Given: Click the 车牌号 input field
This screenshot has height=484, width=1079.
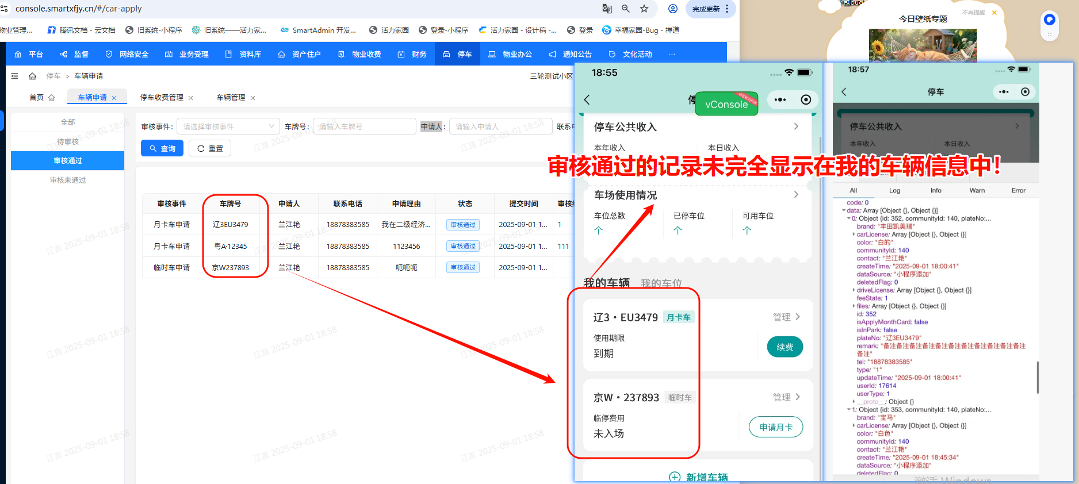Looking at the screenshot, I should coord(364,126).
